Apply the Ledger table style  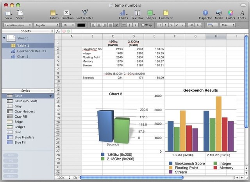(28, 127)
